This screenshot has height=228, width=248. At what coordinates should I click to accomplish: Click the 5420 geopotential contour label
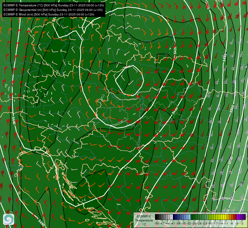(175, 50)
